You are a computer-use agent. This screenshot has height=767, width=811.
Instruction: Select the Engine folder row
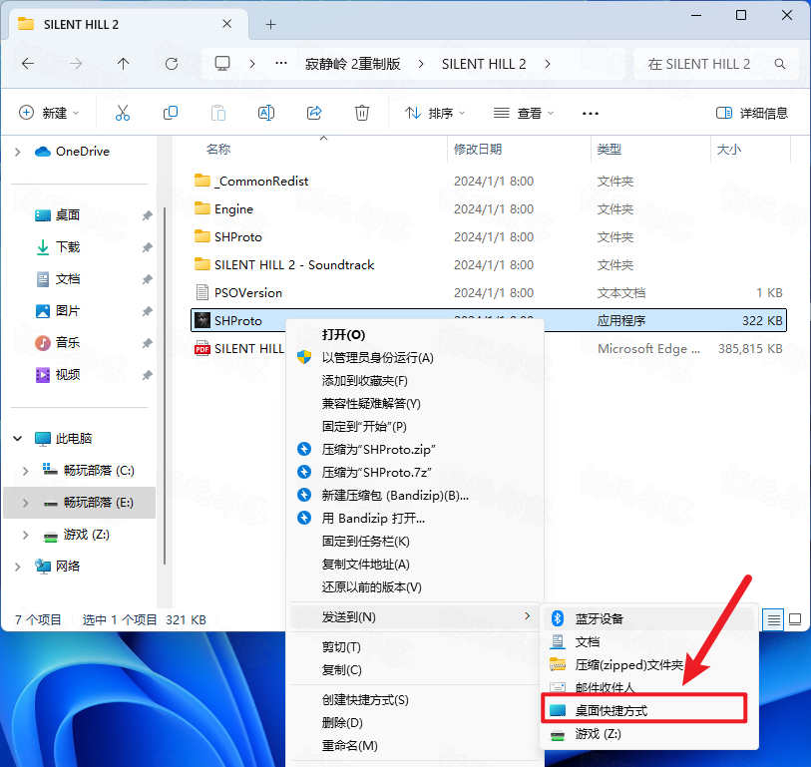tap(489, 208)
